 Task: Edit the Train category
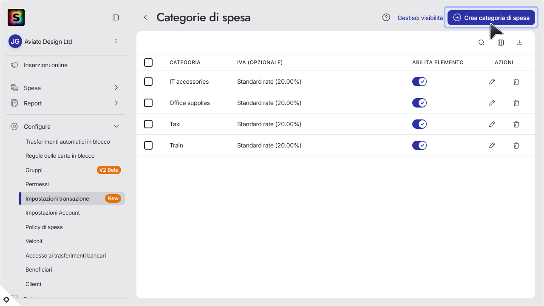(492, 145)
